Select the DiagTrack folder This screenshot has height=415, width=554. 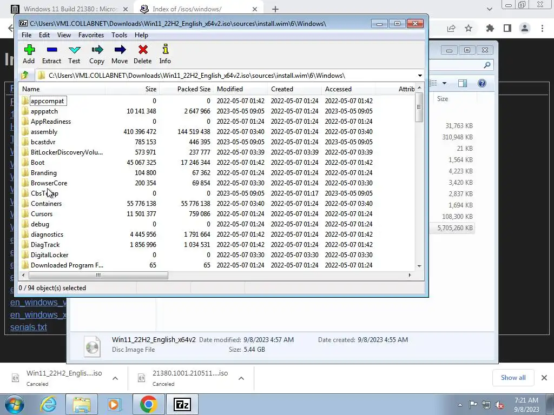[x=45, y=245]
